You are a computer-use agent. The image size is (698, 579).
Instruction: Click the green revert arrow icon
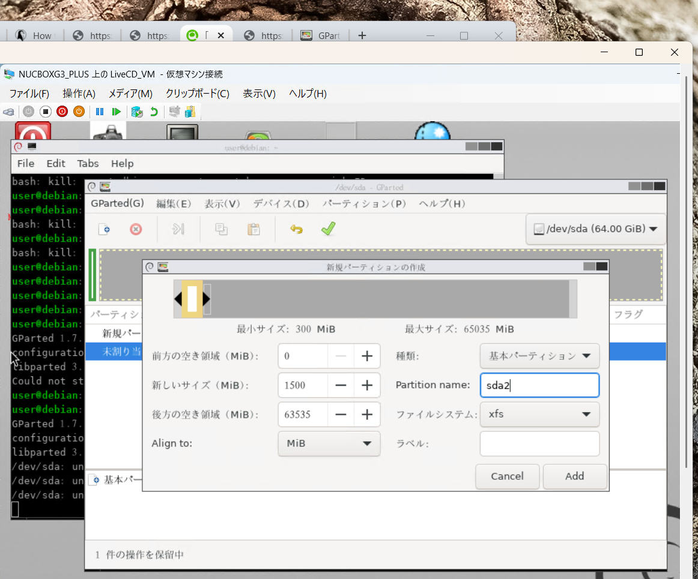(x=154, y=112)
